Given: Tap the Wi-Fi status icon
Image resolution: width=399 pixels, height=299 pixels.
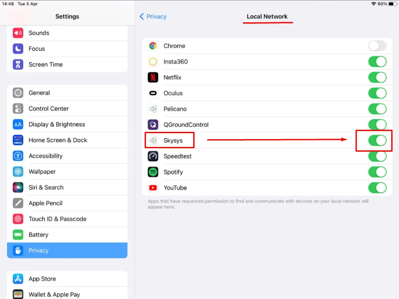Looking at the screenshot, I should pyautogui.click(x=374, y=4).
